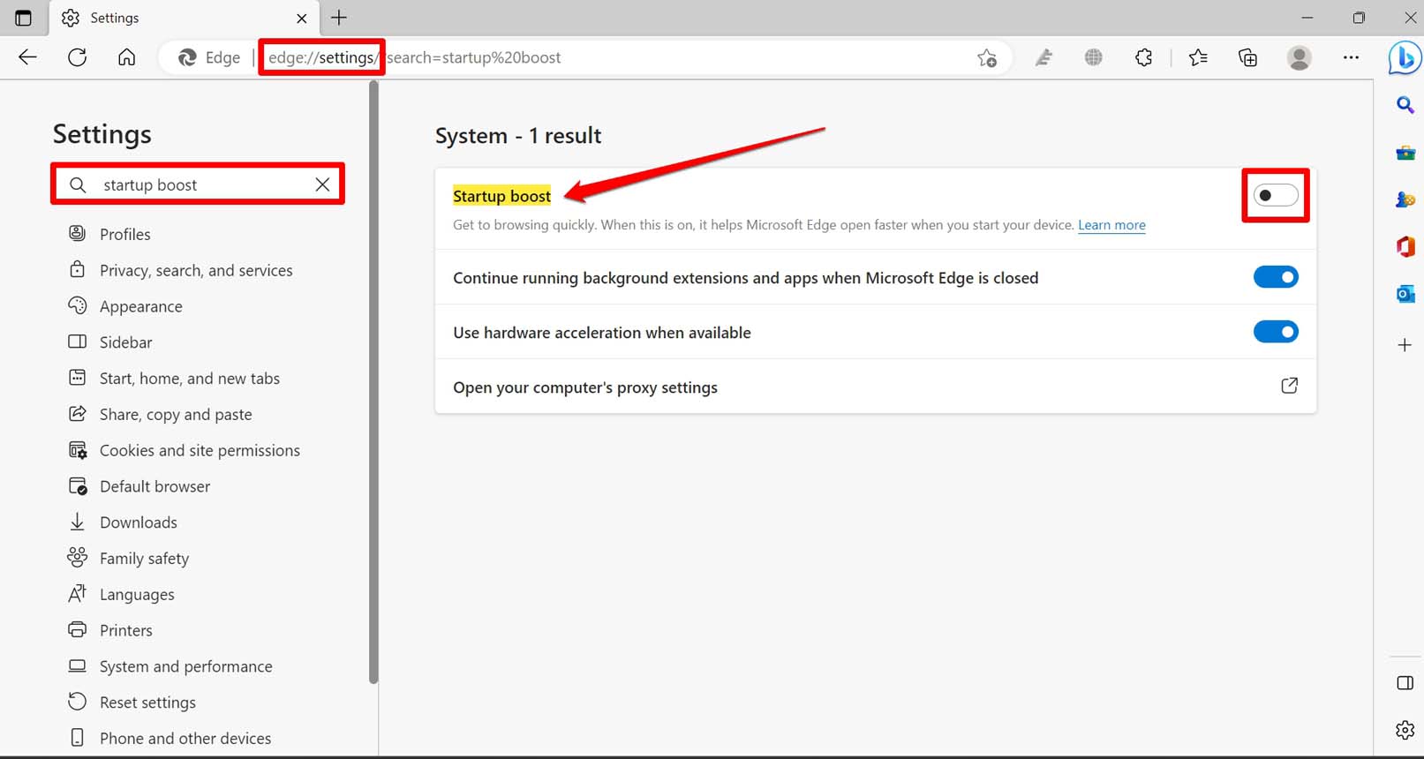Image resolution: width=1424 pixels, height=759 pixels.
Task: Open a new tab with plus
Action: coord(339,18)
